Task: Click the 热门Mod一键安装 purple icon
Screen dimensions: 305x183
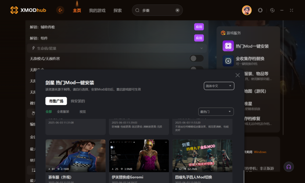Action: (x=228, y=46)
